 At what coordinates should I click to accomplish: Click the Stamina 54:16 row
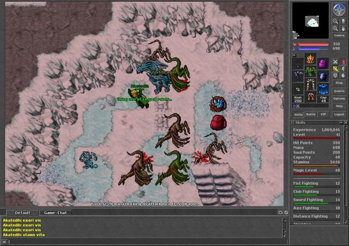pyautogui.click(x=317, y=162)
